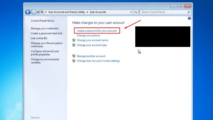Go back using the blue Back arrow

[28, 12]
